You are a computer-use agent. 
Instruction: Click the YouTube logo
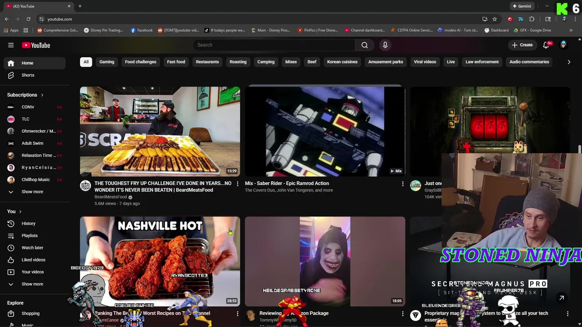click(36, 45)
